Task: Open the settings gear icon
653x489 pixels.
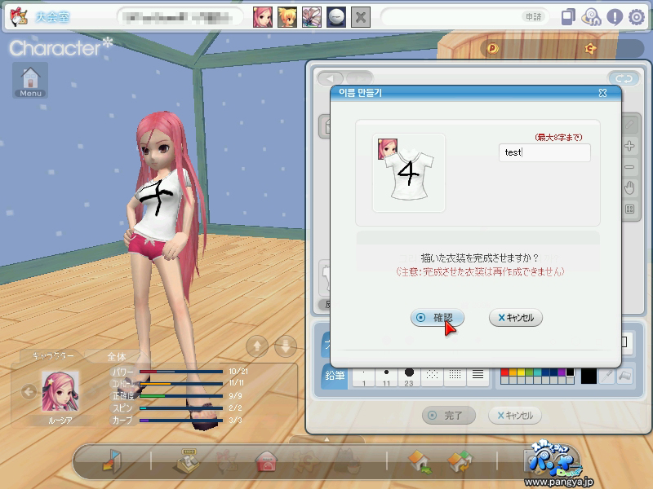Action: point(637,17)
